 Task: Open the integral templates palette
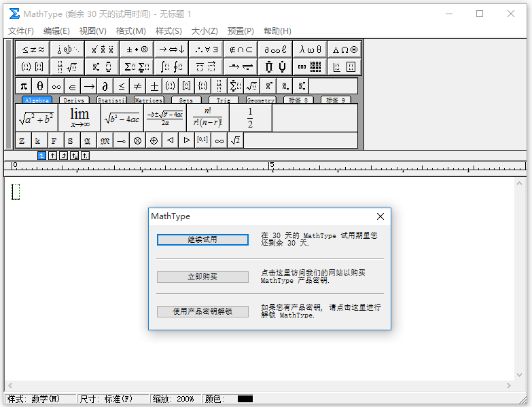pyautogui.click(x=171, y=66)
